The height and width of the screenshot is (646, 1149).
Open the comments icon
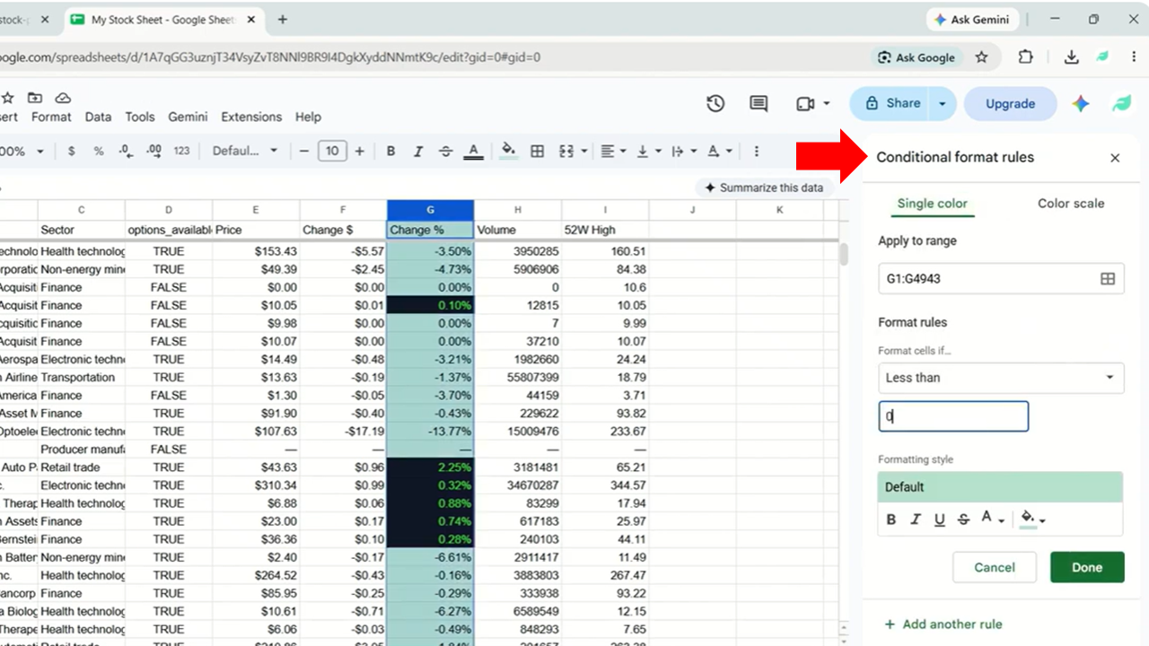[x=759, y=103]
